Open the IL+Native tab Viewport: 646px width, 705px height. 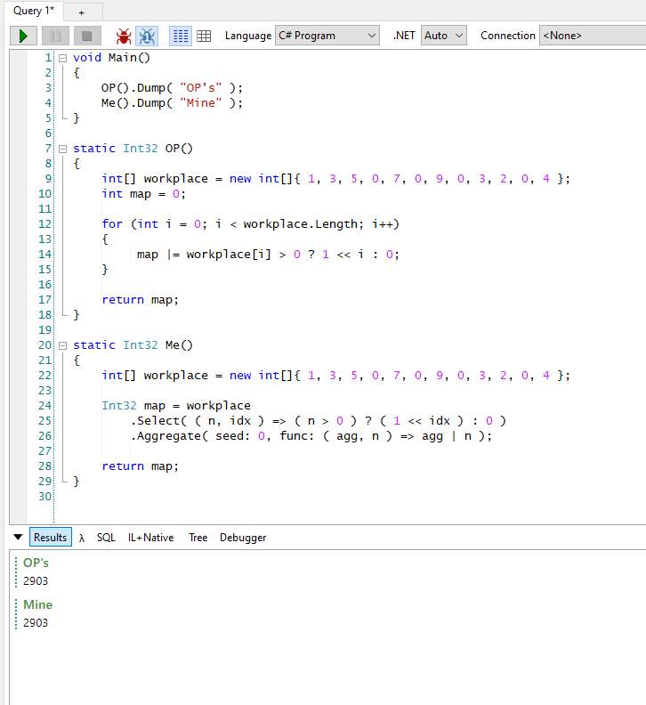tap(150, 538)
